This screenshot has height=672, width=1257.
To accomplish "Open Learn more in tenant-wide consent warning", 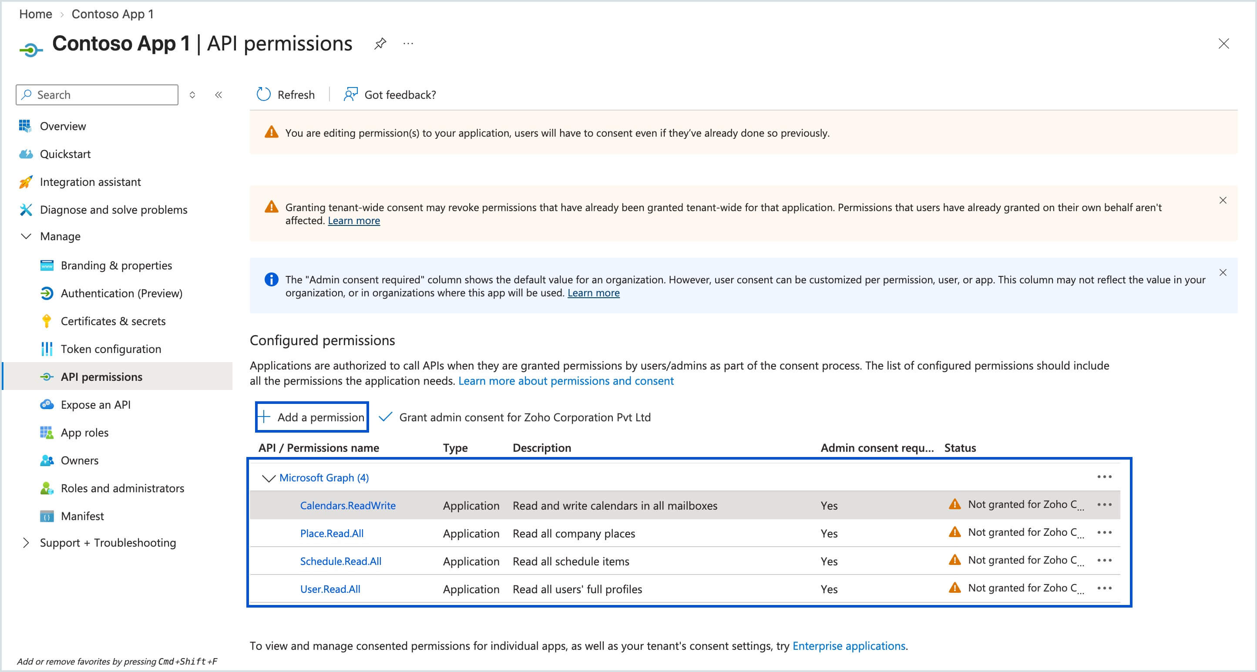I will 354,221.
